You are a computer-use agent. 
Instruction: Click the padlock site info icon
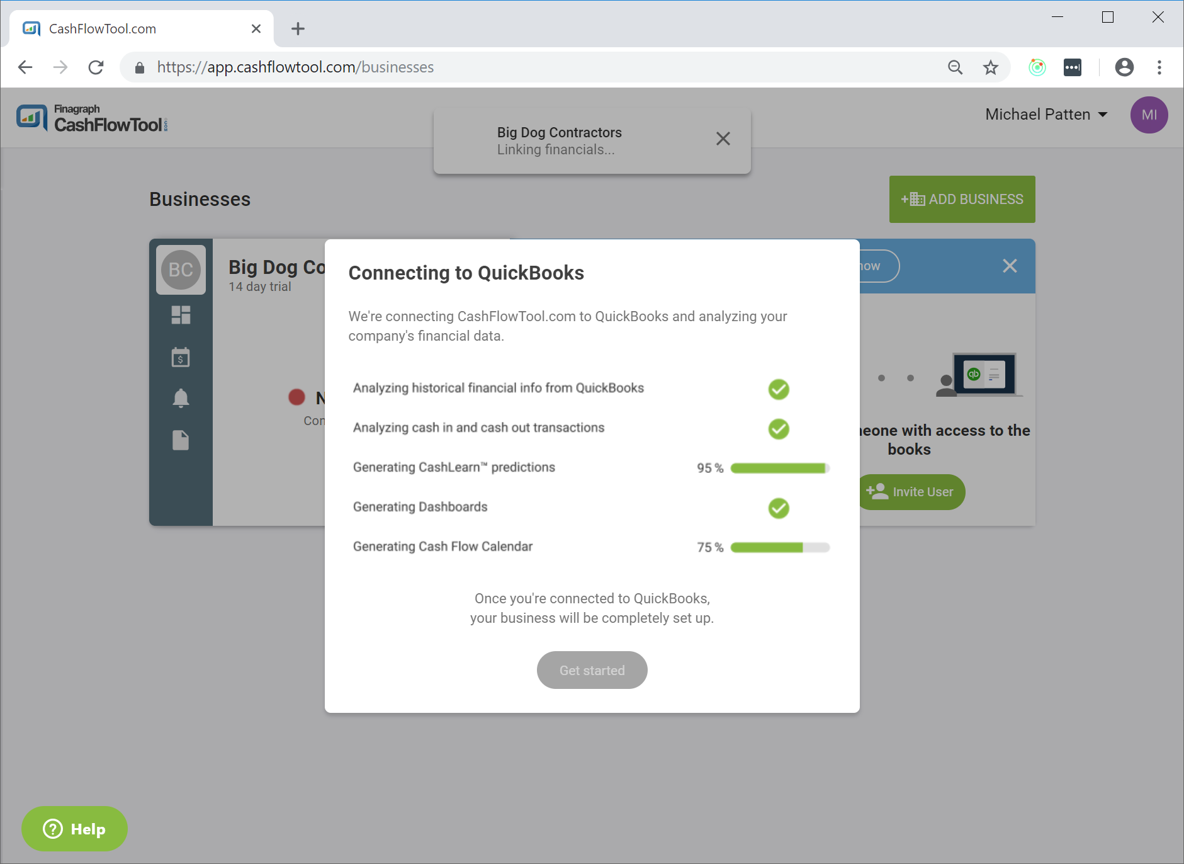click(140, 67)
